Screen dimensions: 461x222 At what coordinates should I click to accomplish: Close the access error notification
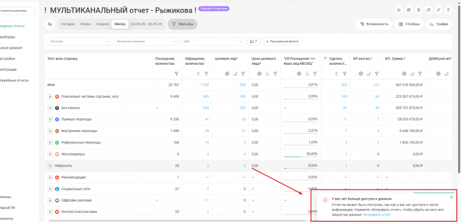click(451, 197)
